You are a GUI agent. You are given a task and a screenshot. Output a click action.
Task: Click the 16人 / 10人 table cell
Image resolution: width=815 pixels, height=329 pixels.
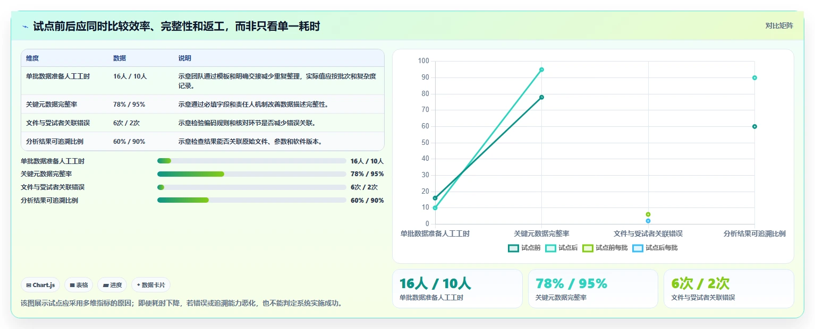(x=130, y=76)
